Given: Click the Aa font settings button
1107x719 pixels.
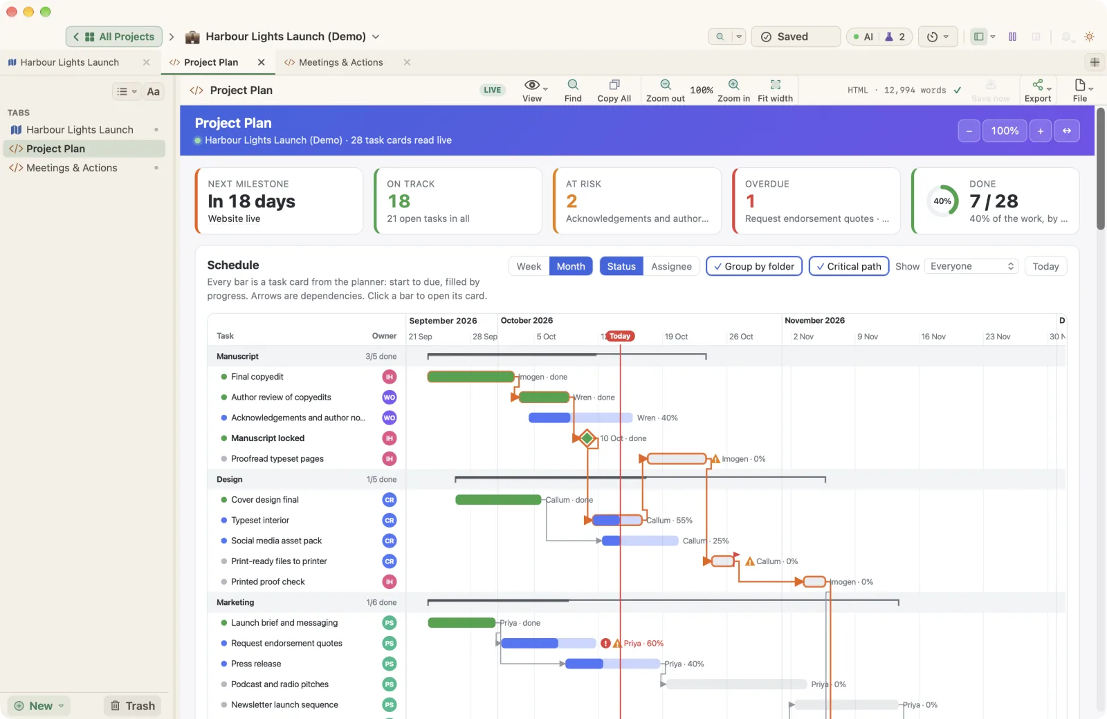Looking at the screenshot, I should coord(154,91).
